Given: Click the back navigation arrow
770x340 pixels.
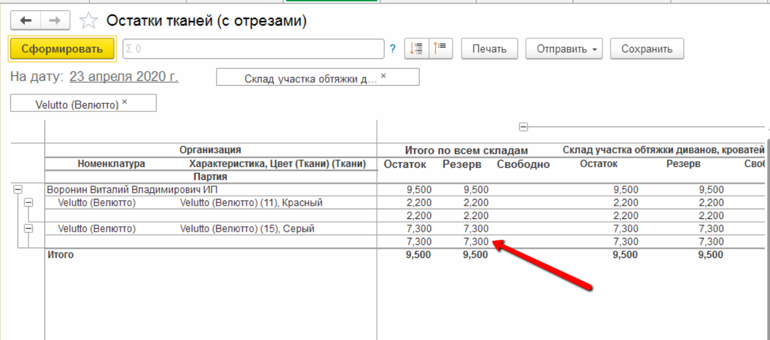Looking at the screenshot, I should click(x=26, y=21).
